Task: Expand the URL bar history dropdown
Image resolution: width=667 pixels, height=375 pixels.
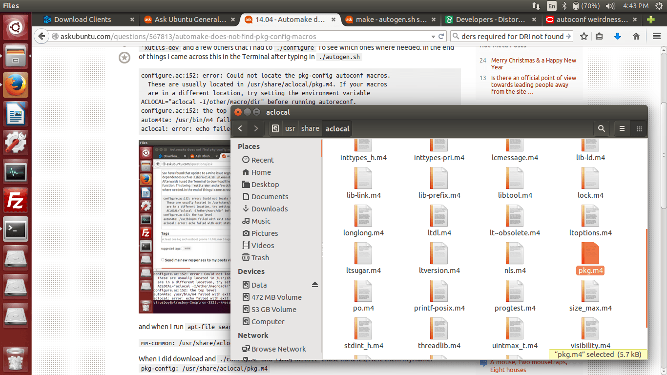Action: 433,37
